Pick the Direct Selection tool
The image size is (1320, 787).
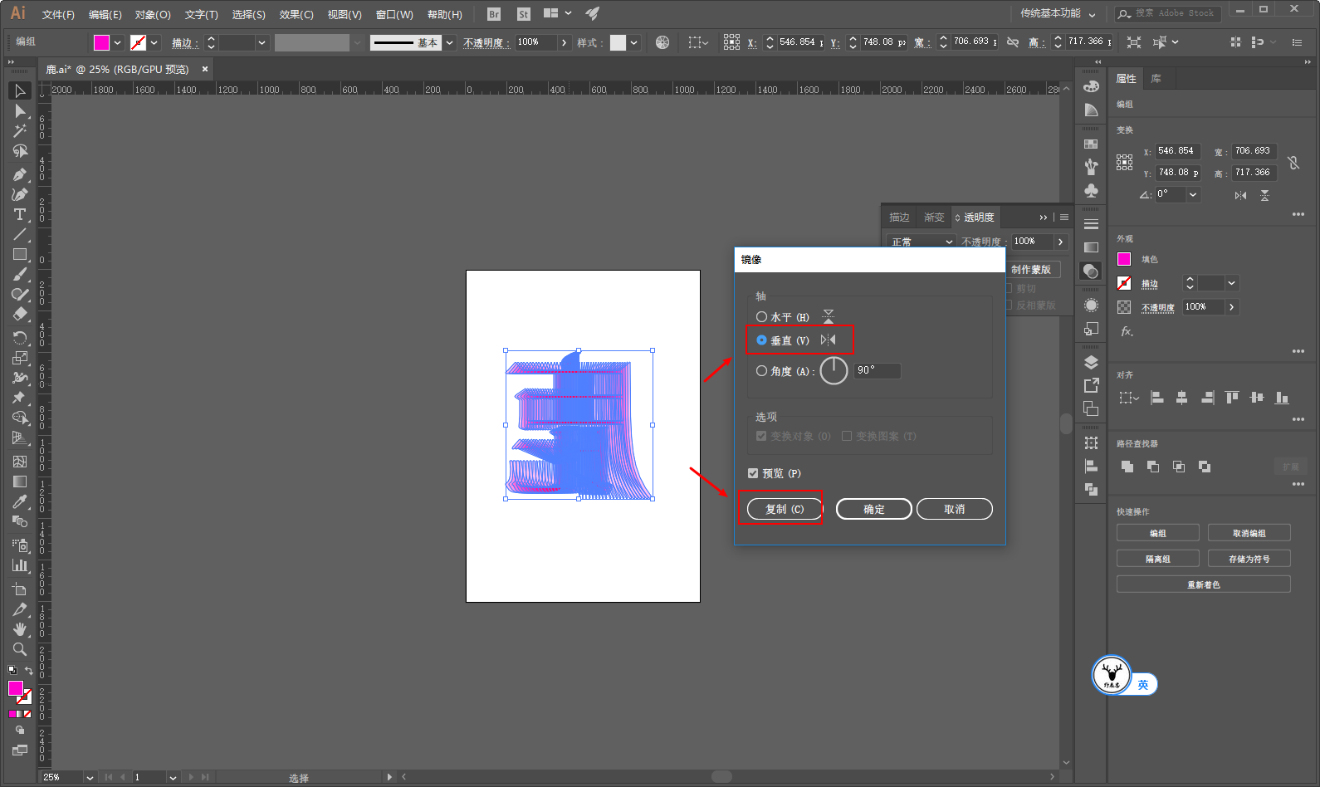[x=20, y=111]
